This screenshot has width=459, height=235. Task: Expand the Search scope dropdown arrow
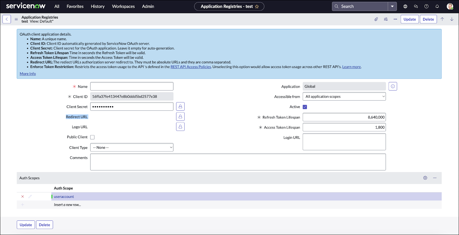(392, 6)
